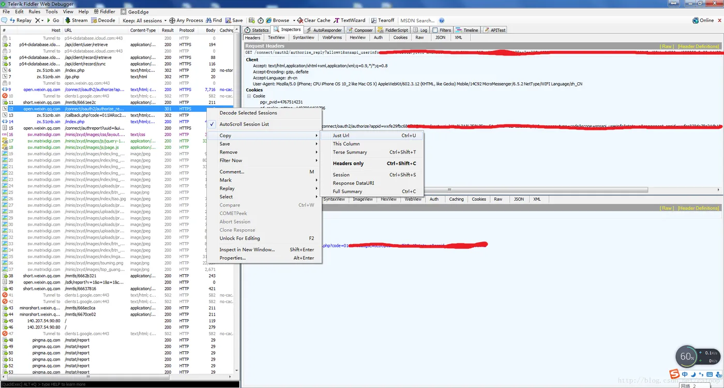Choose Terse Summary from Copy submenu

(371, 152)
